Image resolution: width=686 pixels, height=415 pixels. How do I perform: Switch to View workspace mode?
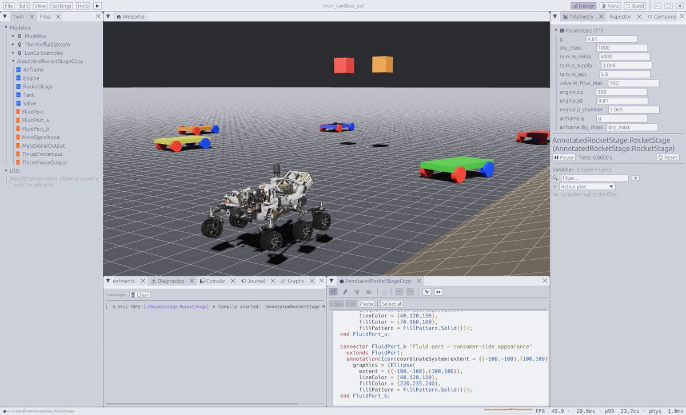coord(610,6)
